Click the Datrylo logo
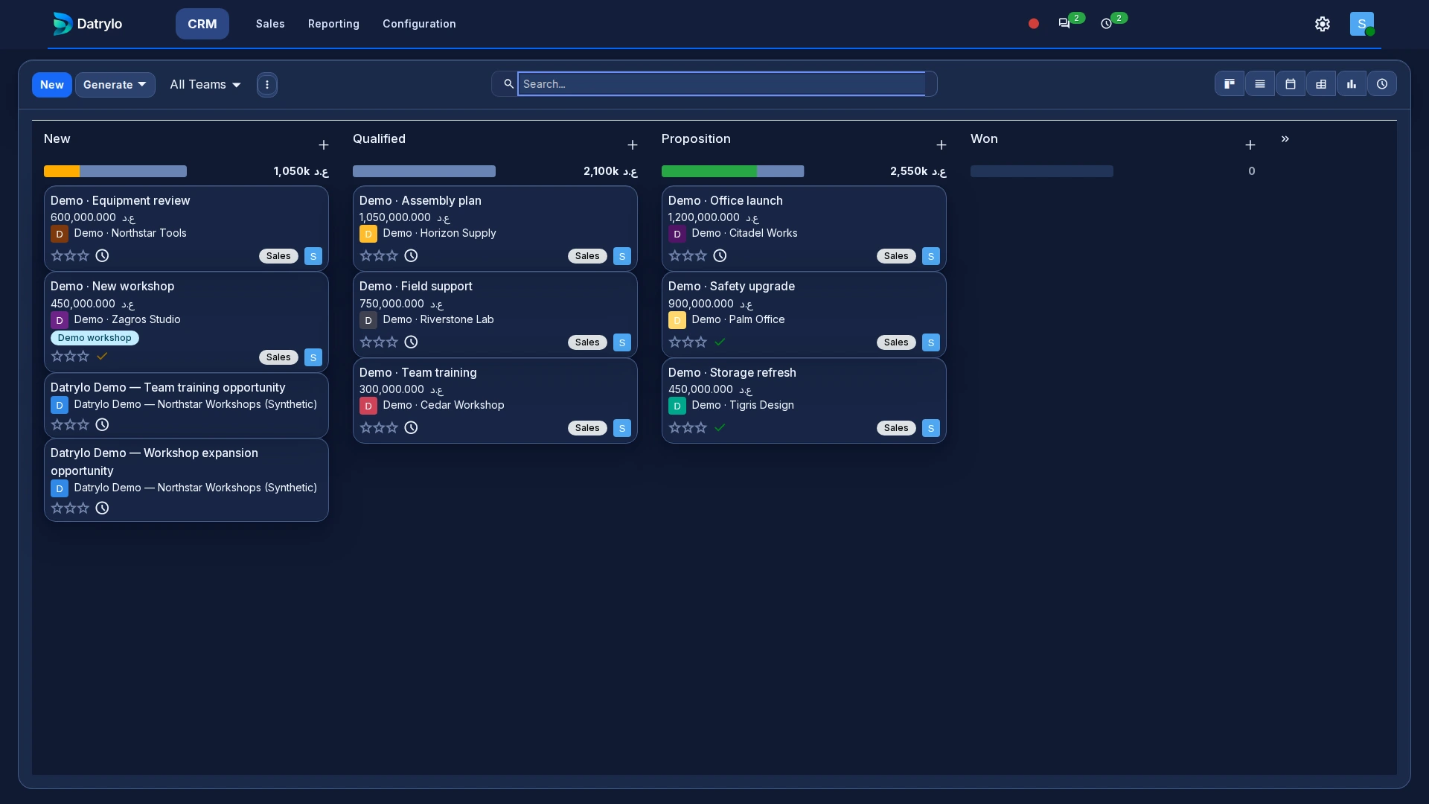 pyautogui.click(x=88, y=24)
